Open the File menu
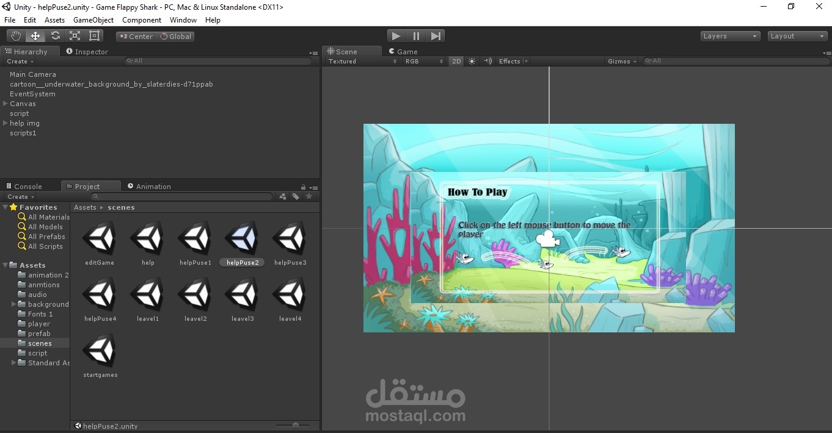The width and height of the screenshot is (832, 433). click(10, 20)
